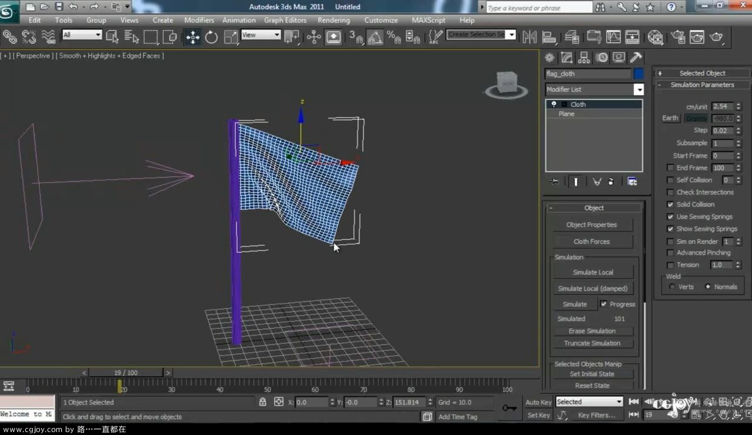Click the 19 / 100 time slider
The image size is (752, 435).
point(126,373)
